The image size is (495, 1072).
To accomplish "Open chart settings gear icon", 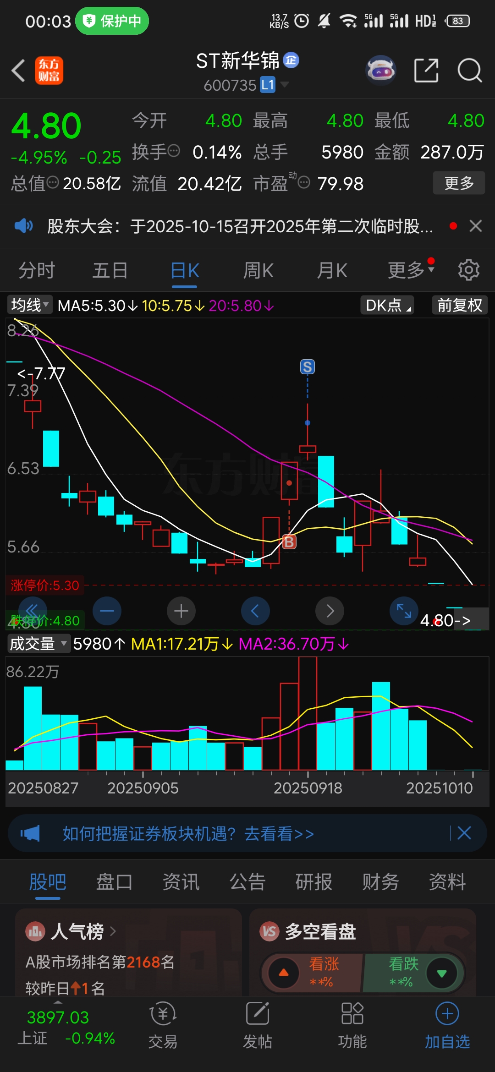I will tap(469, 270).
